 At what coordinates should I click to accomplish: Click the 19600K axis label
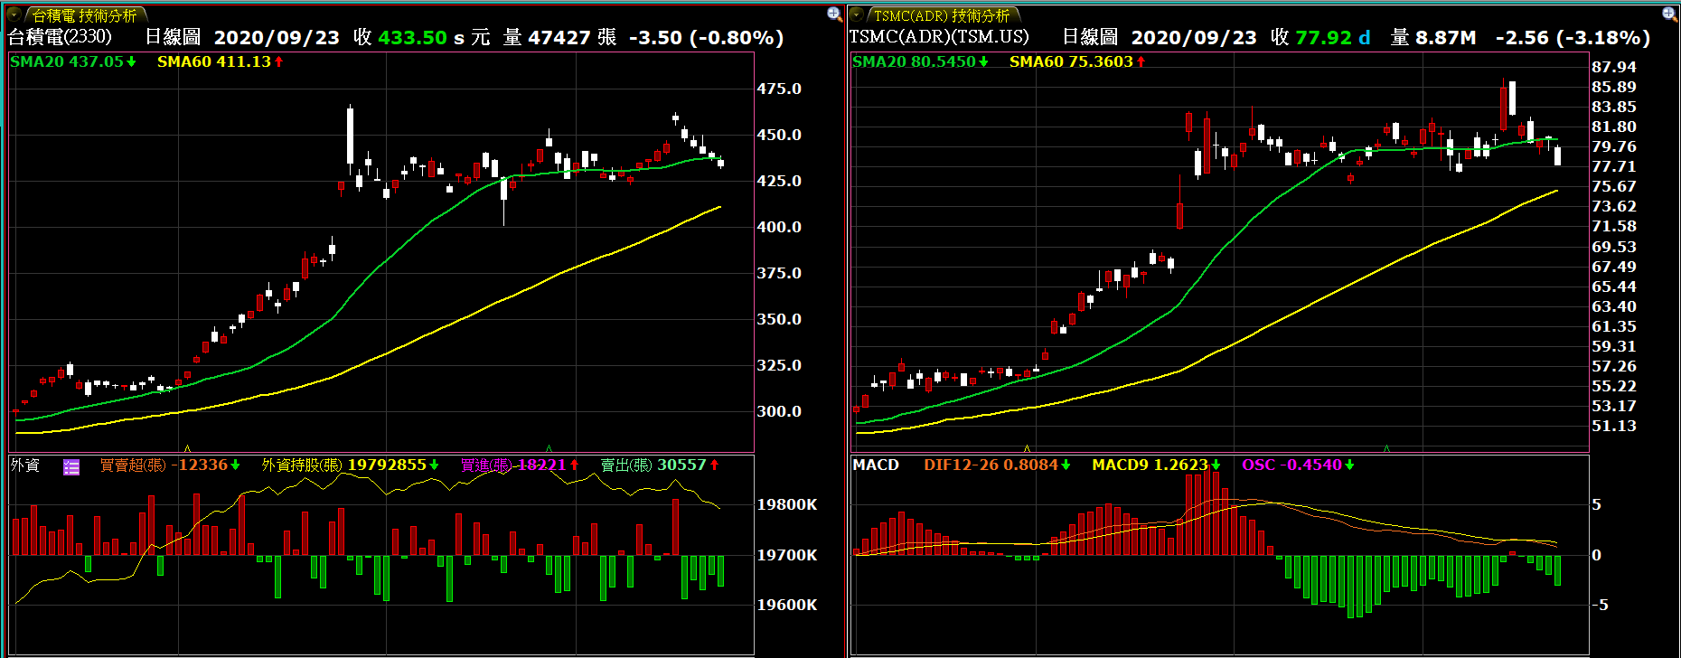tap(787, 605)
